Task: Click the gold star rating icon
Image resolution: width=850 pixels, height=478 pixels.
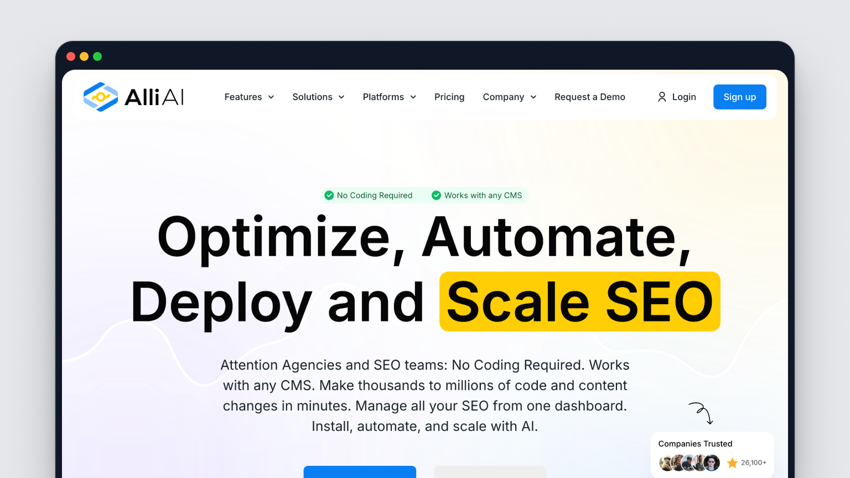Action: click(x=732, y=463)
